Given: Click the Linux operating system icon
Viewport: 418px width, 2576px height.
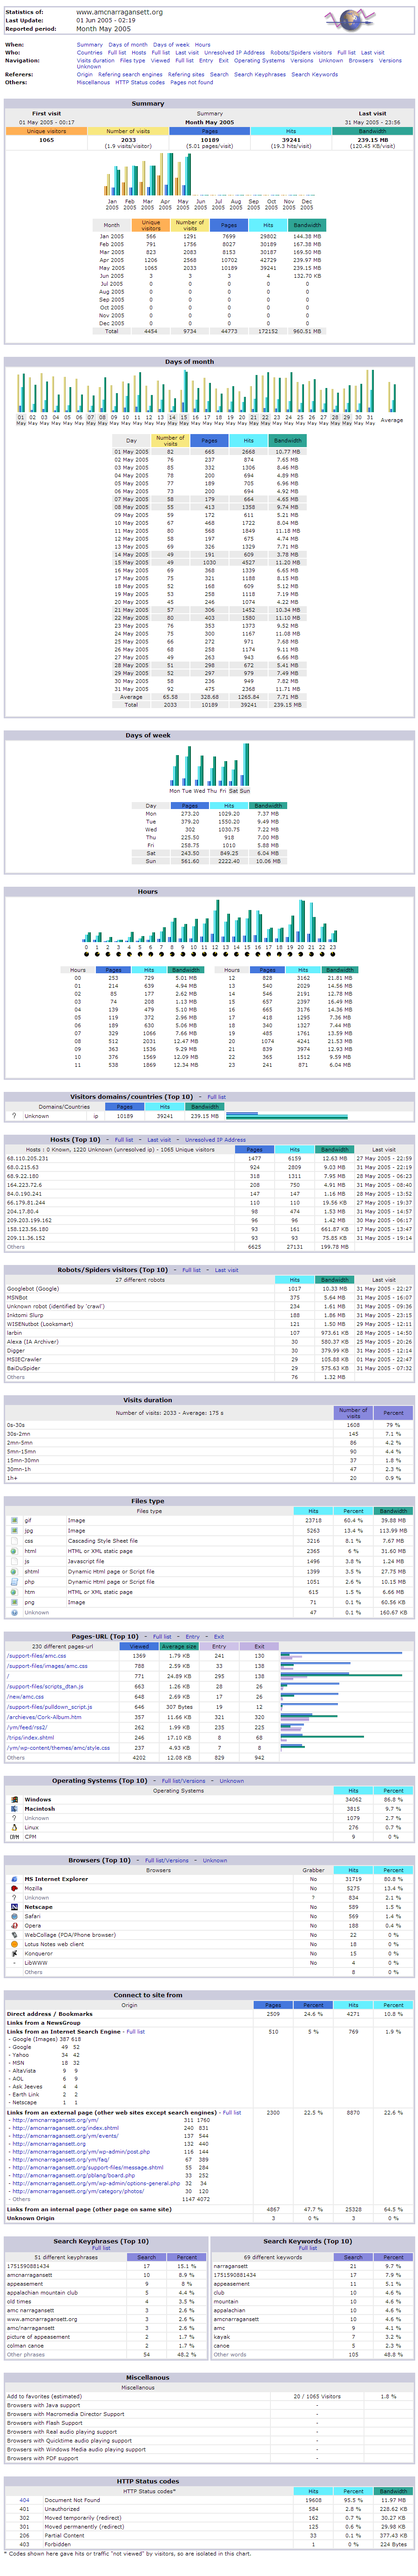Looking at the screenshot, I should [14, 1827].
